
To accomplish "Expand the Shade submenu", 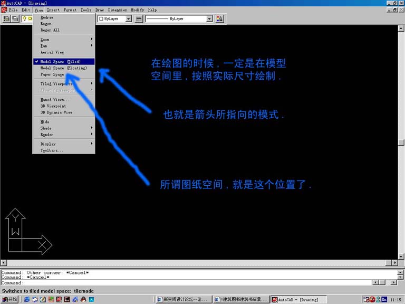I will (64, 128).
